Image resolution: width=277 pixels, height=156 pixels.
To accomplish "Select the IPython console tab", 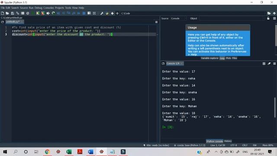I will (215, 141).
